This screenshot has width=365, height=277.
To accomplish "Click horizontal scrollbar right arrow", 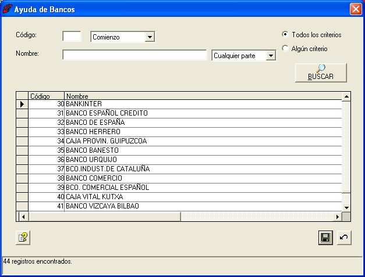I will (337, 217).
